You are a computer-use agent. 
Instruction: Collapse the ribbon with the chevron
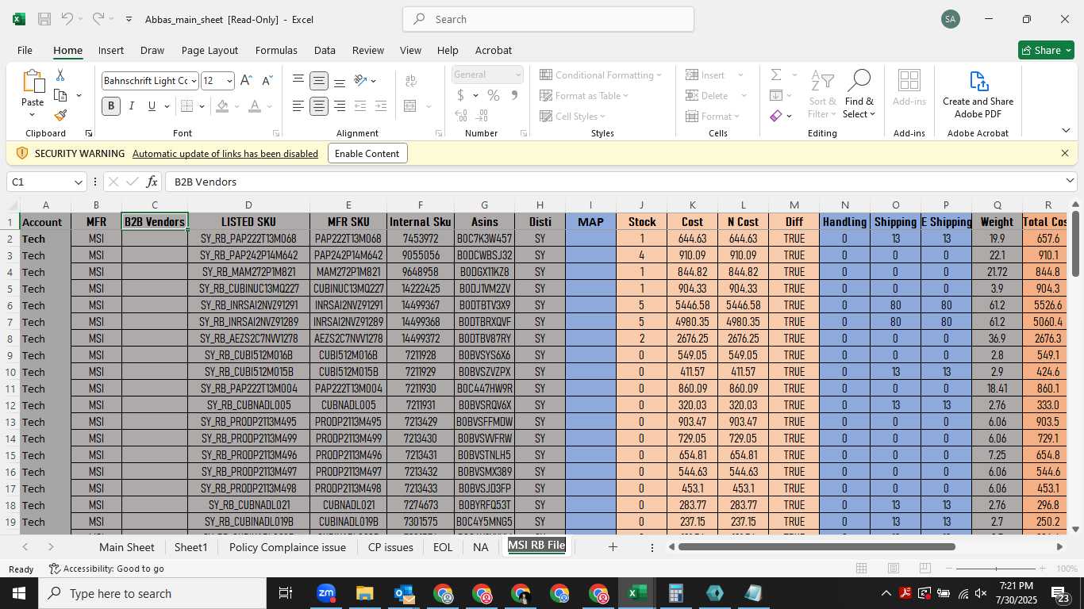tap(1066, 130)
